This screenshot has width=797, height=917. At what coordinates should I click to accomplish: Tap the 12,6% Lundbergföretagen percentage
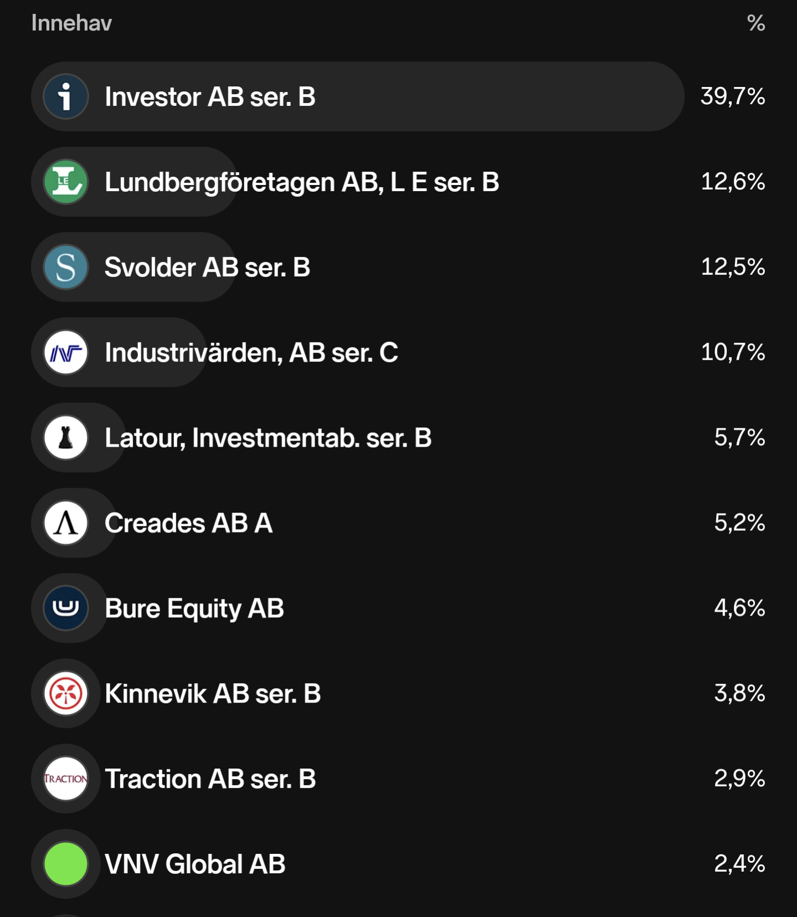pyautogui.click(x=732, y=182)
